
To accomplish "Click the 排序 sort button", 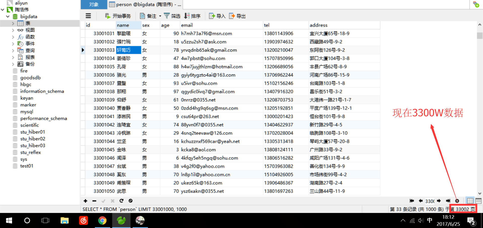I will [x=192, y=16].
